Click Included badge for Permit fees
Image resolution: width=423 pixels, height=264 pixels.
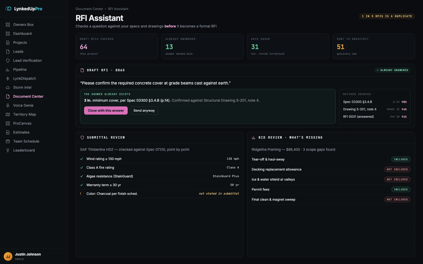click(x=401, y=190)
